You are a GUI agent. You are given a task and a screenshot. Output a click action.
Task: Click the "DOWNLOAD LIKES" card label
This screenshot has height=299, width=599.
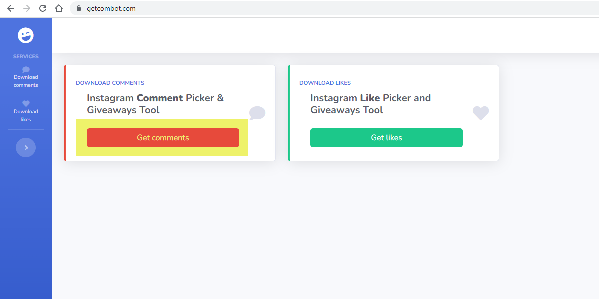tap(325, 83)
